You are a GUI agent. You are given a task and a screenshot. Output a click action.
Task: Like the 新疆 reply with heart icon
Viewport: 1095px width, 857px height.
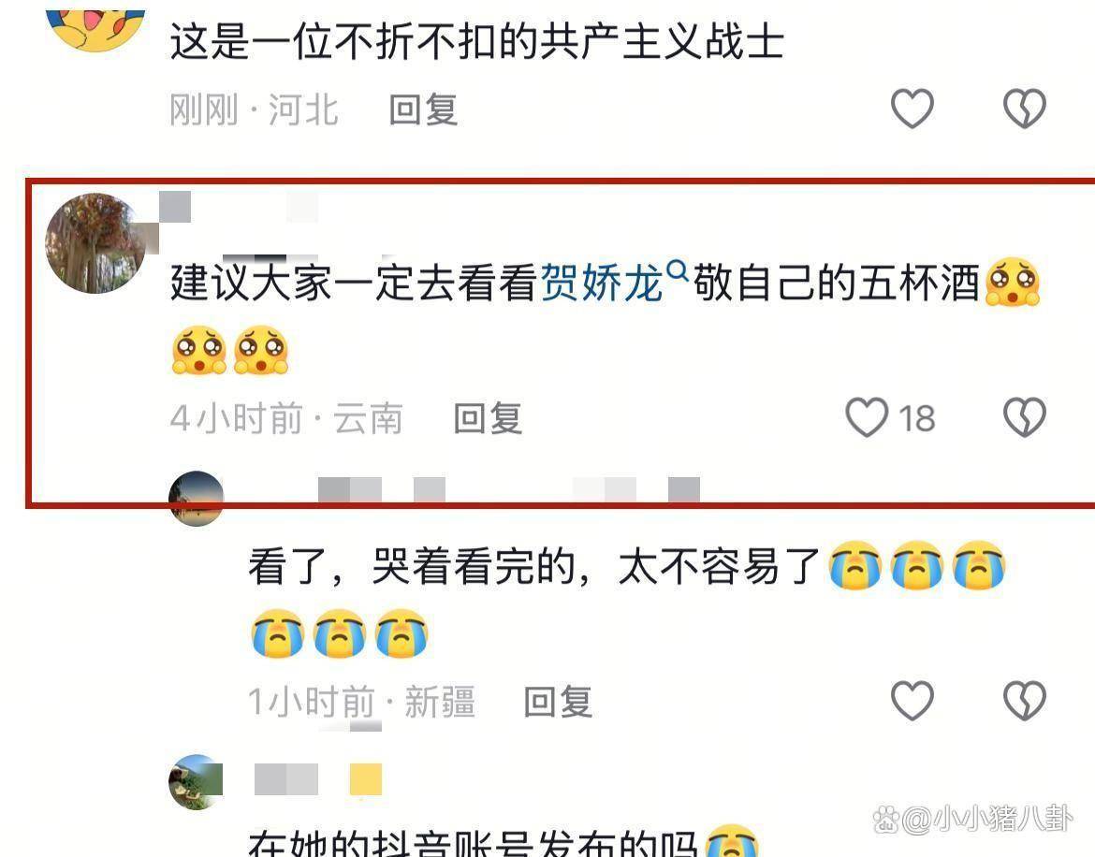click(912, 700)
